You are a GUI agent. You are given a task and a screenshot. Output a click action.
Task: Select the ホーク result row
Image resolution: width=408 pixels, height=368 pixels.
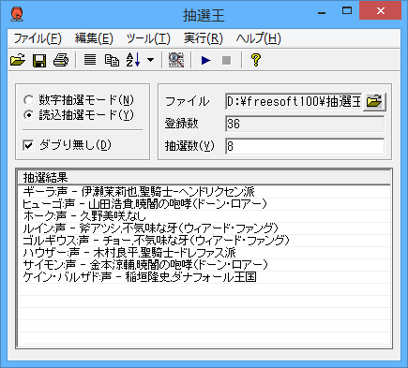click(204, 216)
